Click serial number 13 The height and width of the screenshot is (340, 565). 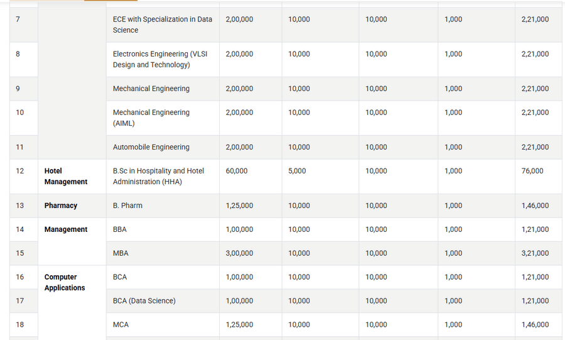click(x=20, y=206)
